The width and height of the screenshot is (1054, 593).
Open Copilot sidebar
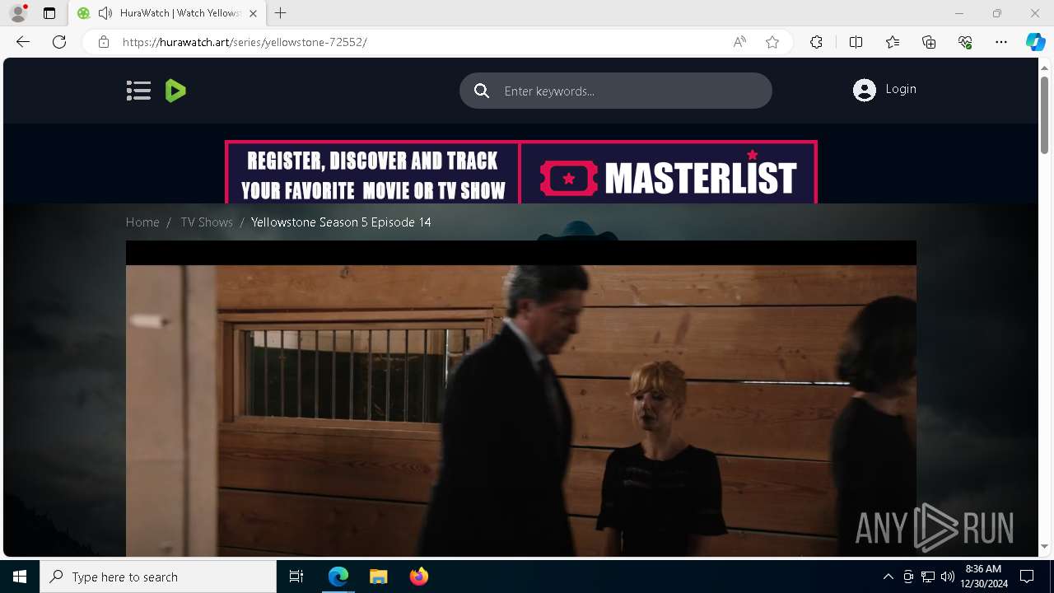pos(1035,42)
